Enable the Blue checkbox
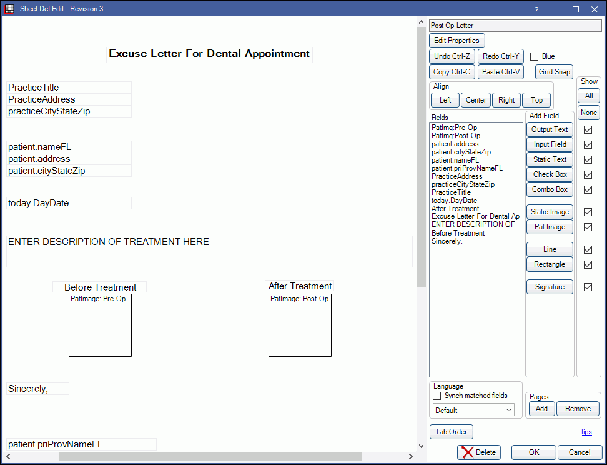The height and width of the screenshot is (465, 607). coord(535,57)
